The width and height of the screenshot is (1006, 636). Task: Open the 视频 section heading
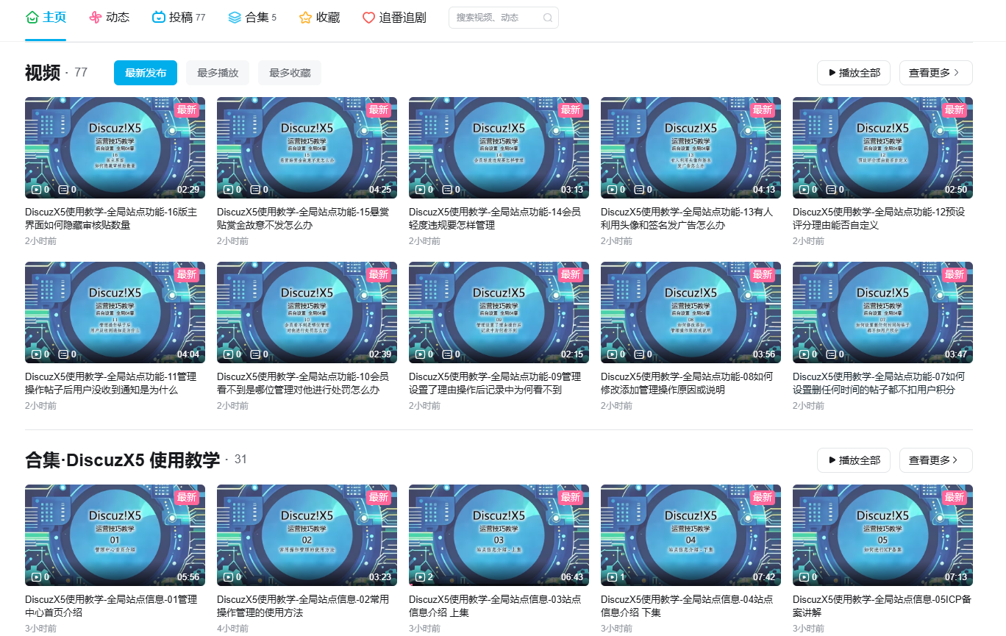[43, 73]
